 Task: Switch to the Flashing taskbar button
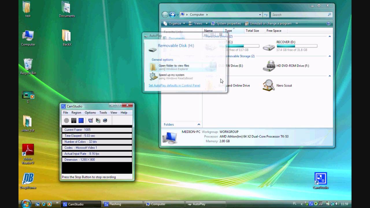point(123,204)
